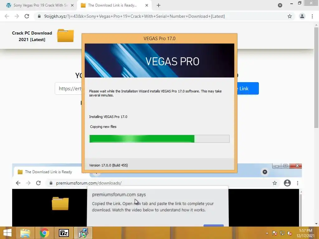Viewport: 319px width, 239px height.
Task: Click the premiumsforum.com says dialog heading
Action: click(119, 194)
